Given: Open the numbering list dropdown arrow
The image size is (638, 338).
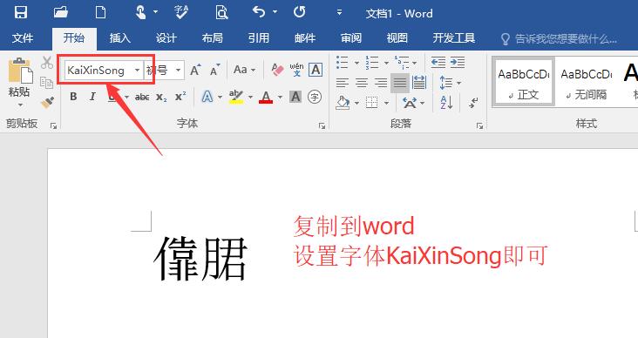Looking at the screenshot, I should tap(386, 63).
